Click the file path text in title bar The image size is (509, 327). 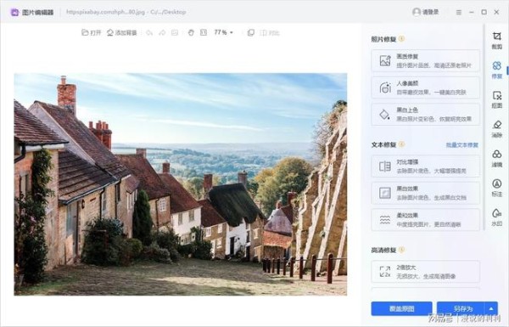[126, 12]
